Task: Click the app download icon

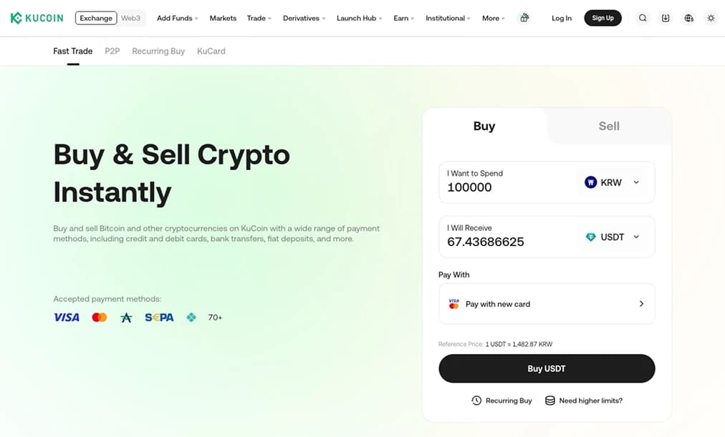Action: [666, 18]
